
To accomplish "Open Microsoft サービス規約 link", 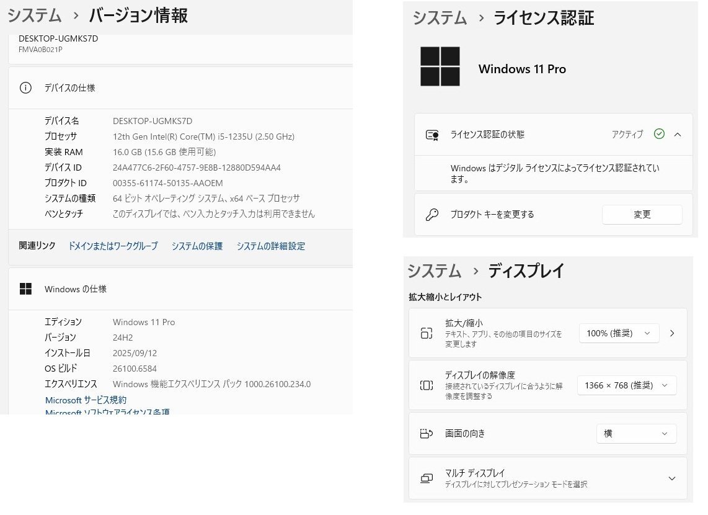I will (86, 400).
